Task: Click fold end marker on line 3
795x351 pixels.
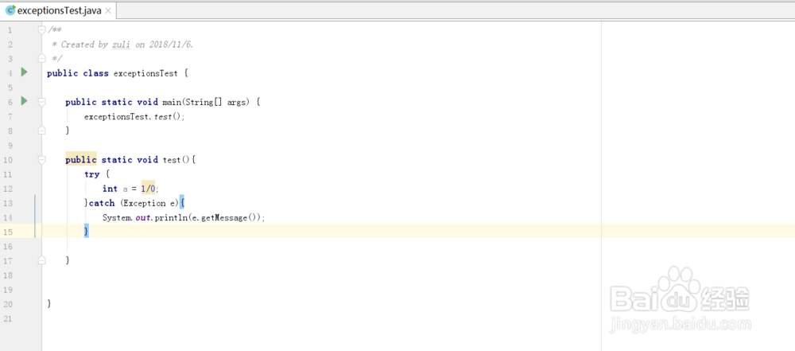Action: [42, 58]
